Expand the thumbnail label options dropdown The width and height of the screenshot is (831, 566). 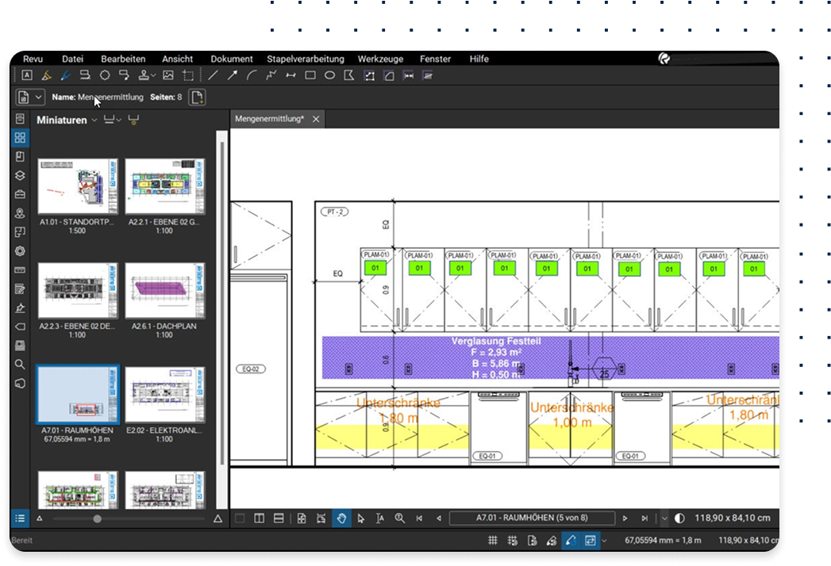[119, 120]
